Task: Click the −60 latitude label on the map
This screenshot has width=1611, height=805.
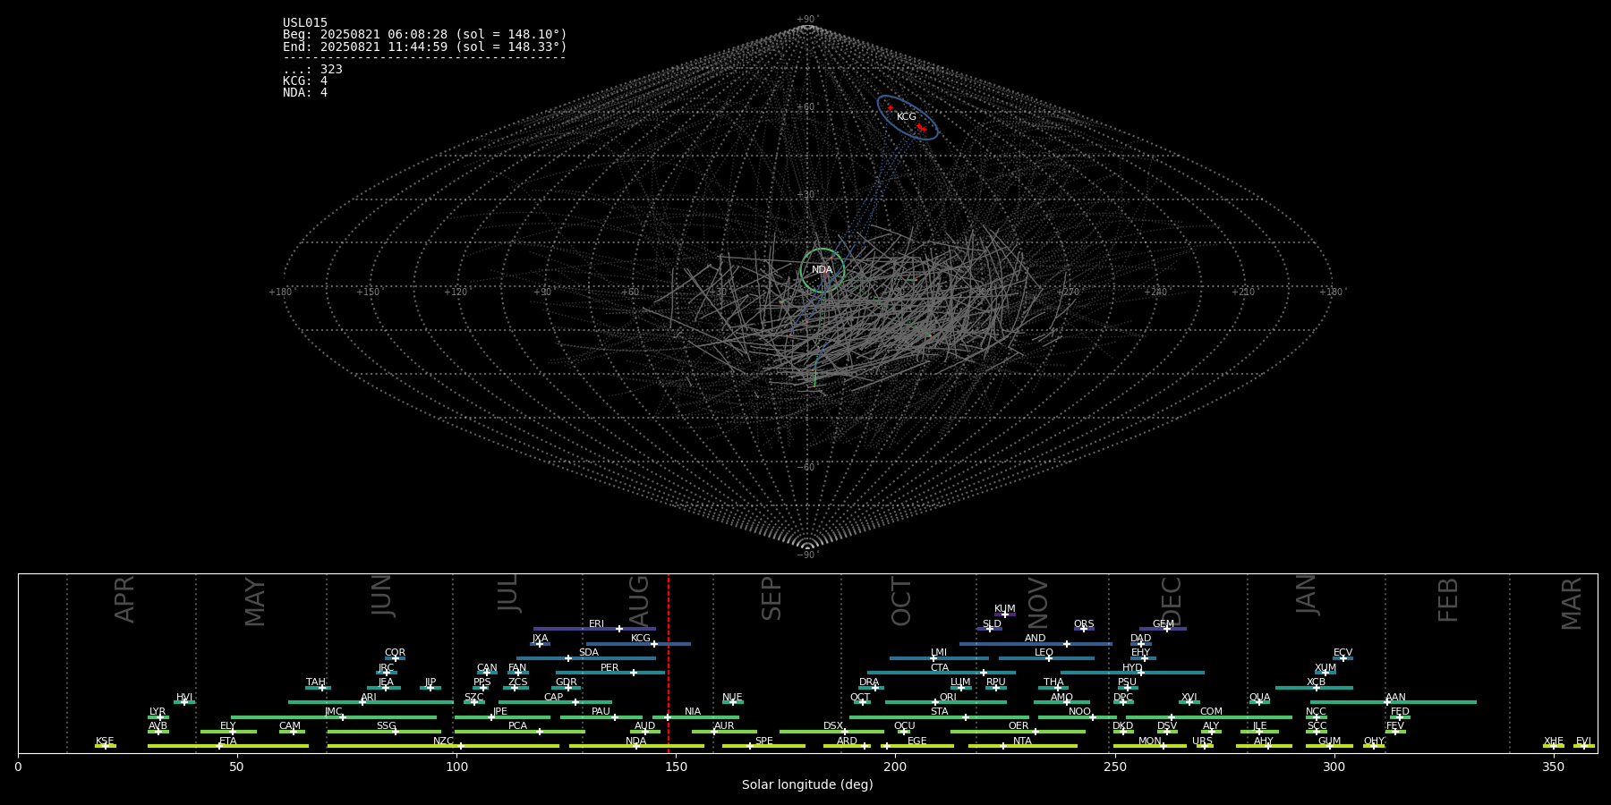Action: pos(807,468)
